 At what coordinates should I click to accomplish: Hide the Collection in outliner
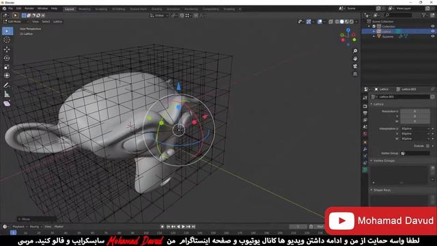click(x=433, y=26)
